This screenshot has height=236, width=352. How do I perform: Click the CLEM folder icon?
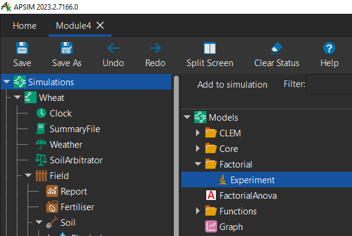211,133
